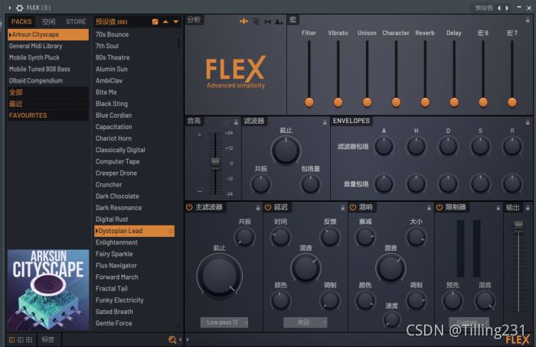Image resolution: width=536 pixels, height=347 pixels.
Task: Expand the plugin options arrow beside the gear
Action: (x=10, y=8)
